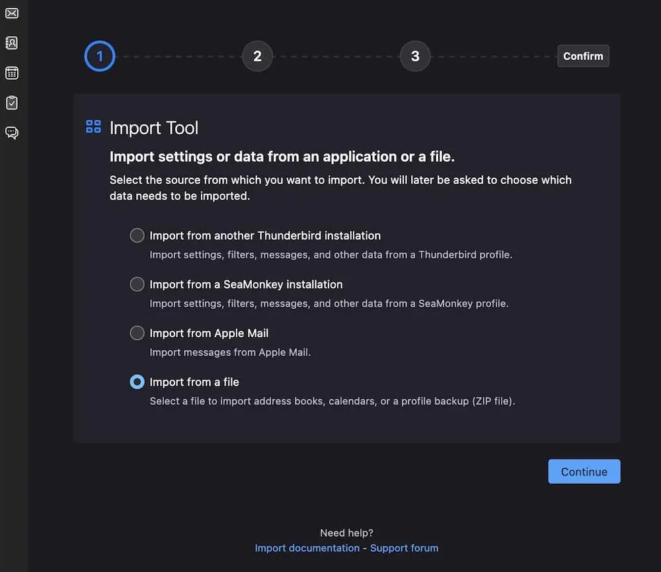Click the Apple Mail description text
661x572 pixels.
[230, 352]
